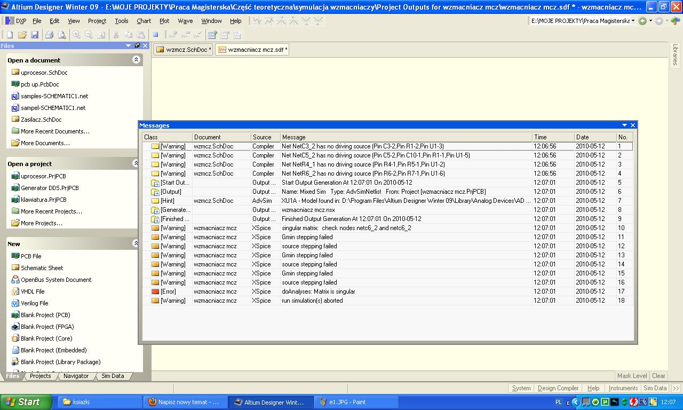This screenshot has height=410, width=683.
Task: Save using the floppy disk icon
Action: click(35, 35)
